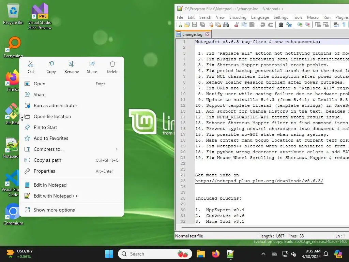Click Visual Studio 2022 Preview desktop icon
Screen dimensions: 349x262
(40, 16)
